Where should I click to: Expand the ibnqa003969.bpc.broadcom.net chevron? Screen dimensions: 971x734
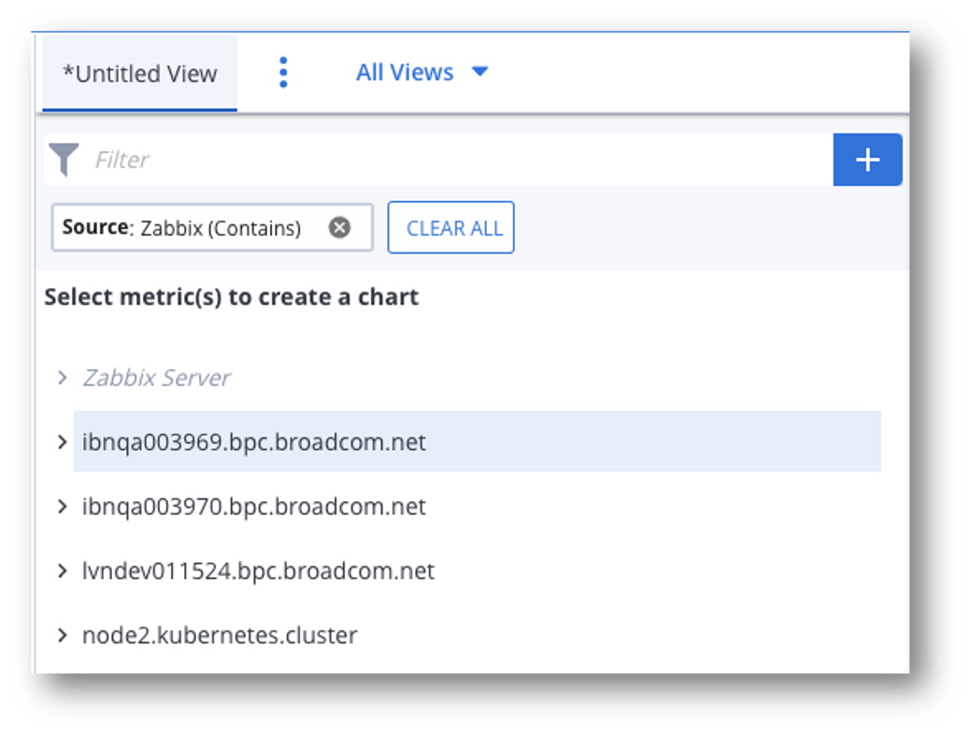coord(63,441)
